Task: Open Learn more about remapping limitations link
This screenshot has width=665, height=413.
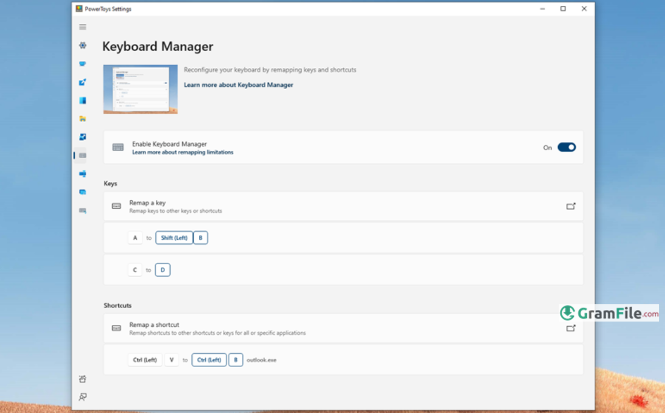Action: (x=182, y=152)
